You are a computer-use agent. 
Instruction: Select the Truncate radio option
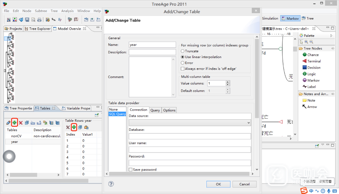coord(183,51)
